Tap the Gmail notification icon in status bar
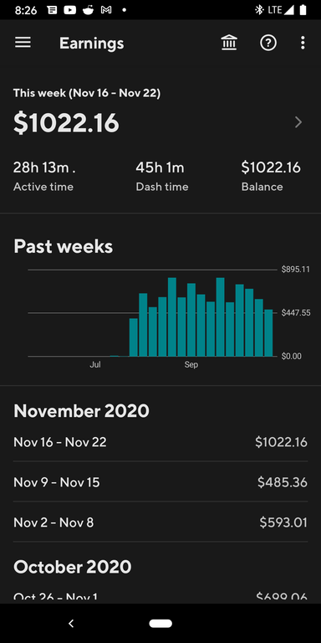 click(x=106, y=10)
